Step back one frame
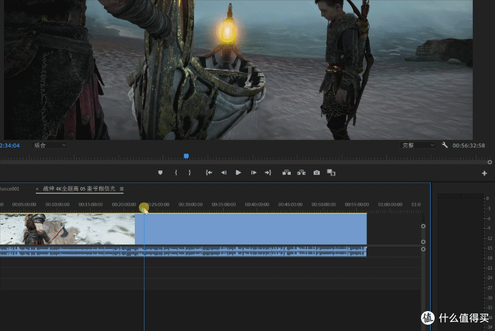This screenshot has width=495, height=331. coord(224,172)
